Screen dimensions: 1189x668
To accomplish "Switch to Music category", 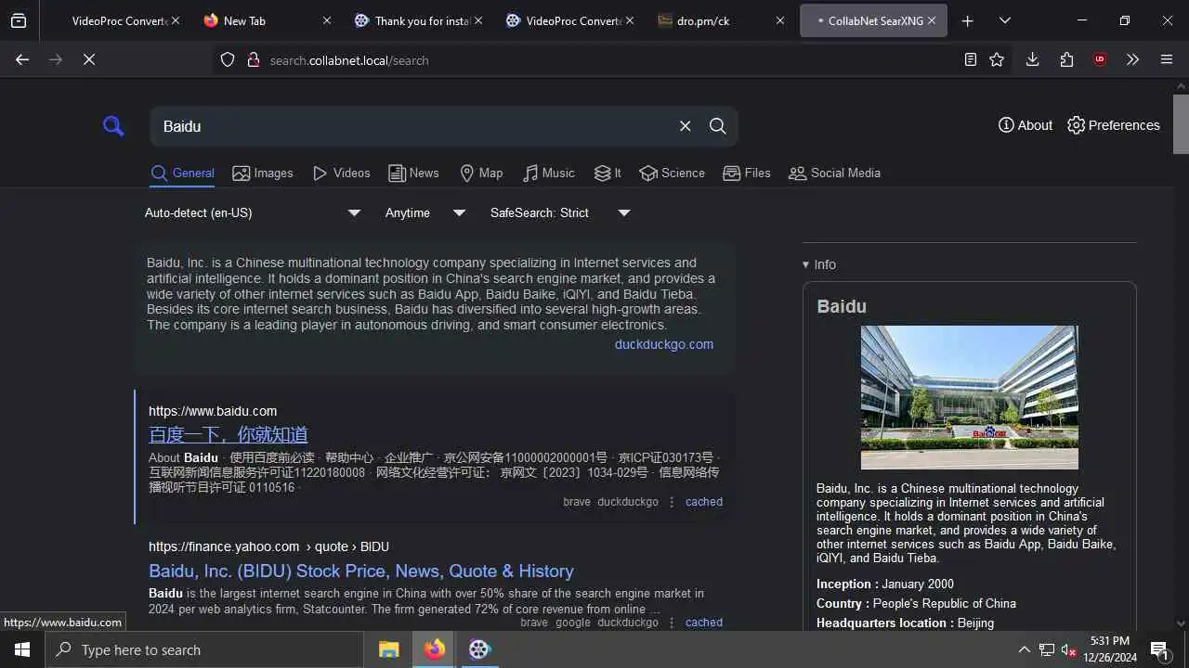I will point(549,173).
